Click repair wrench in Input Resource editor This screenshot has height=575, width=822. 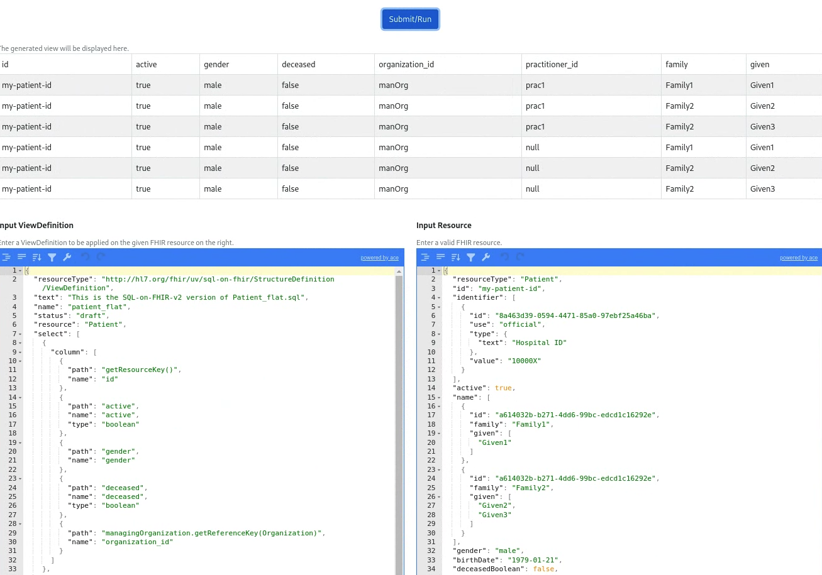486,257
